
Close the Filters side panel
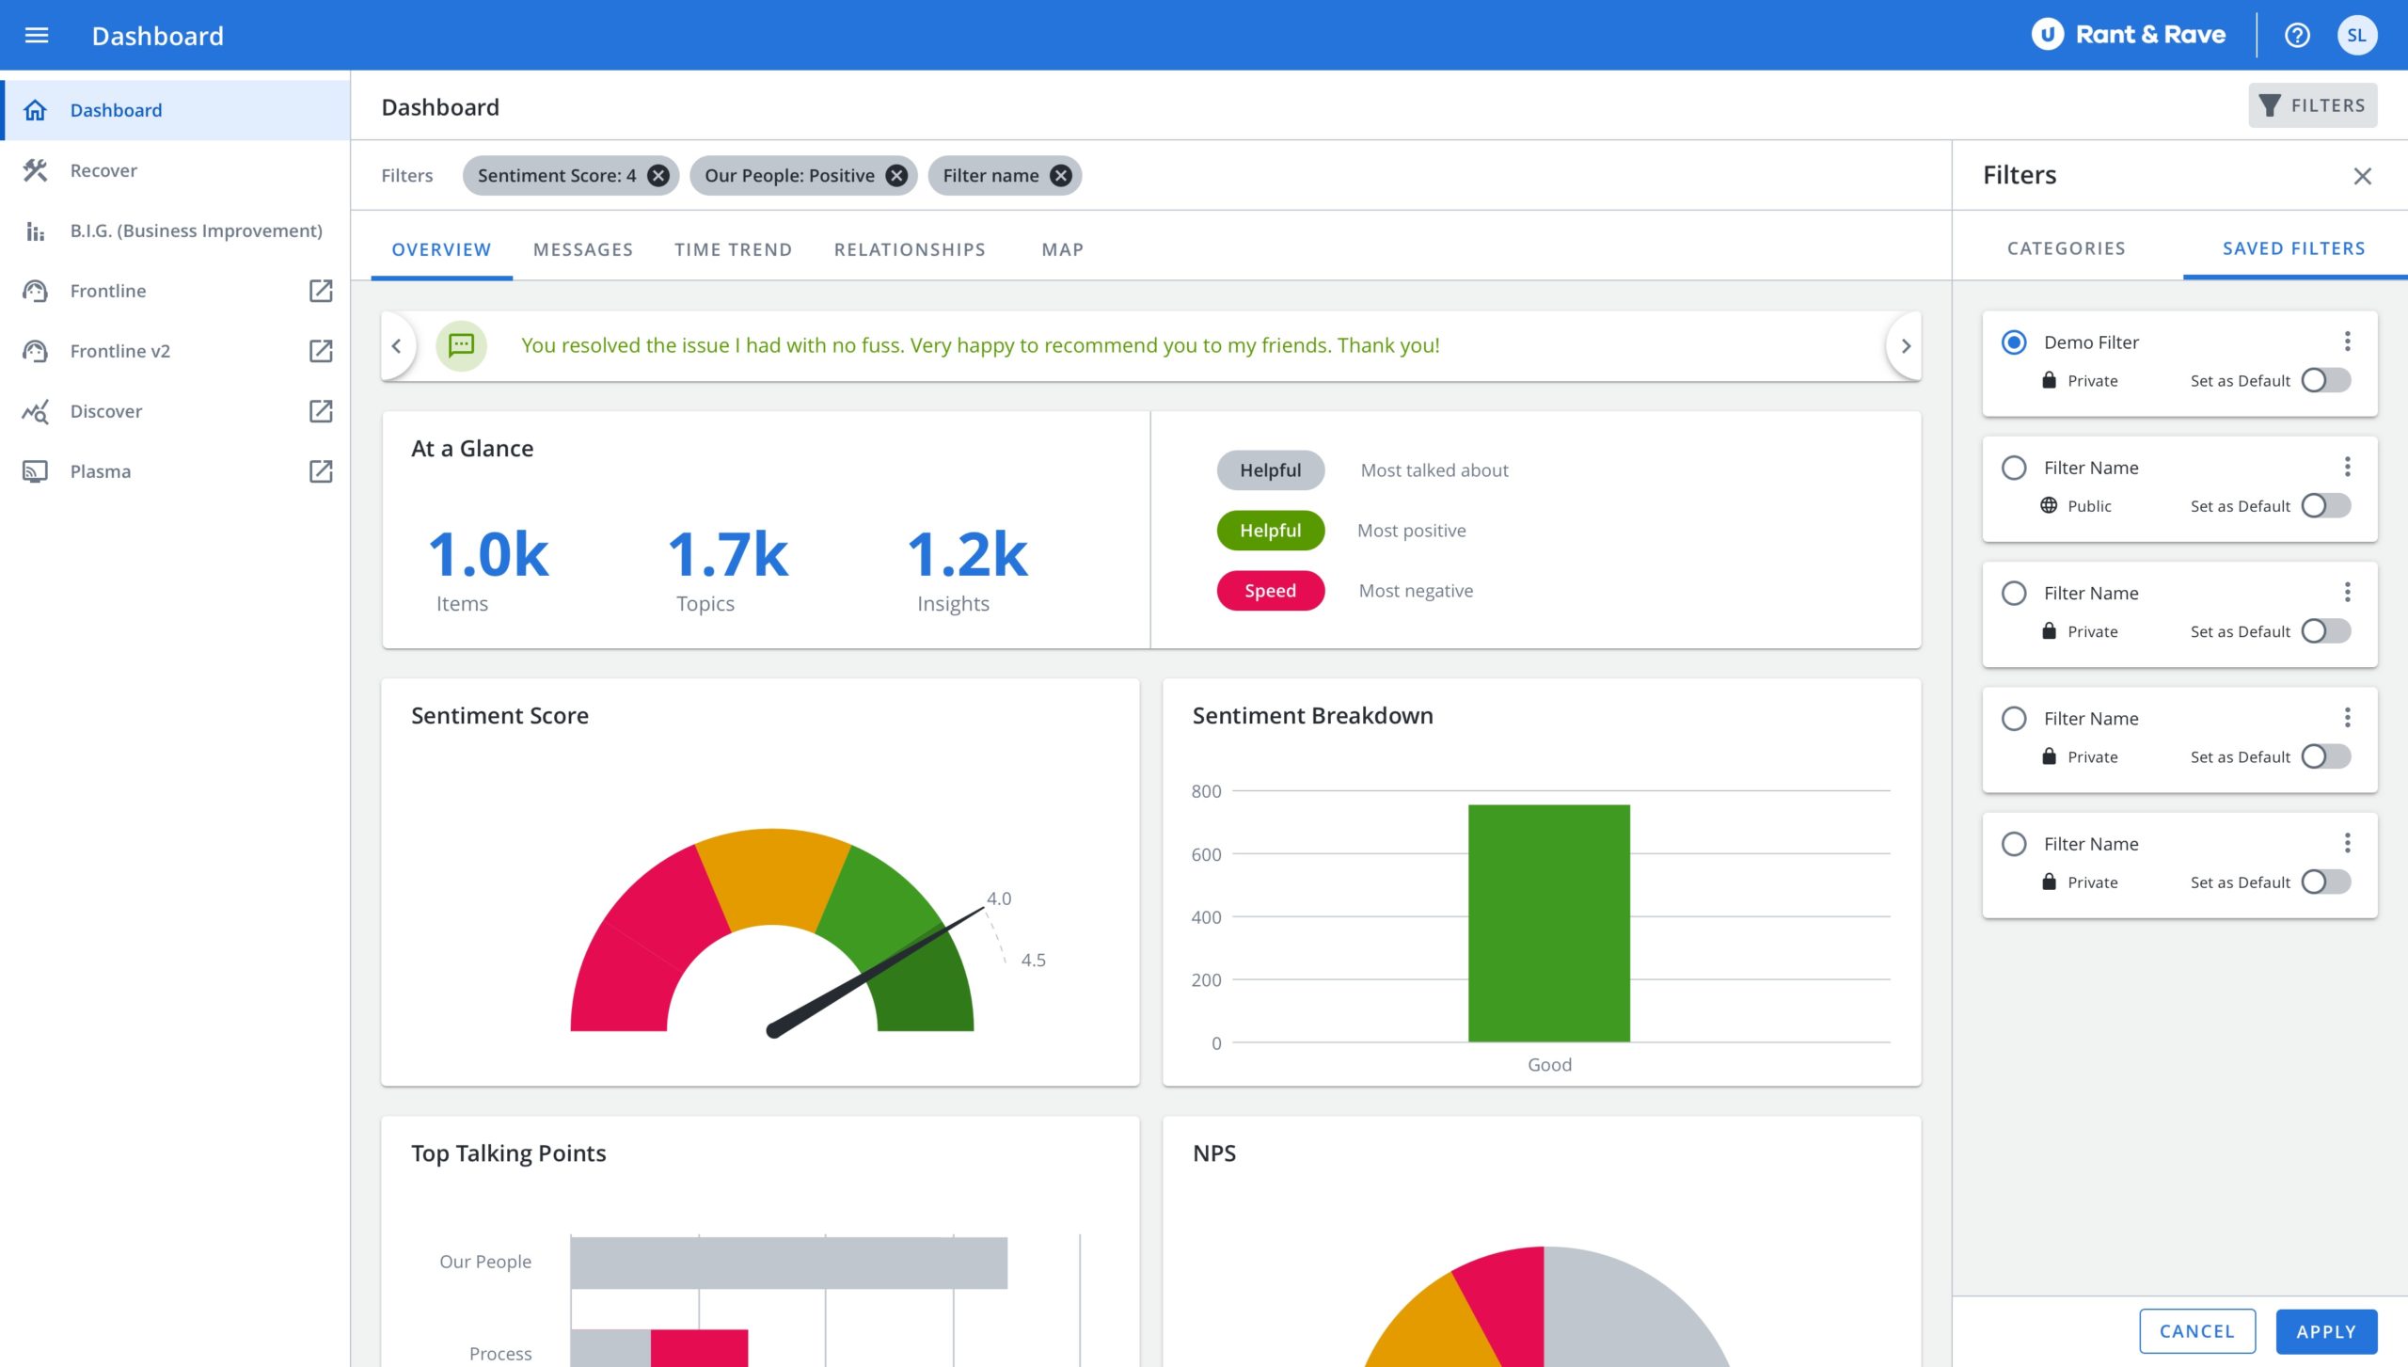[2362, 176]
